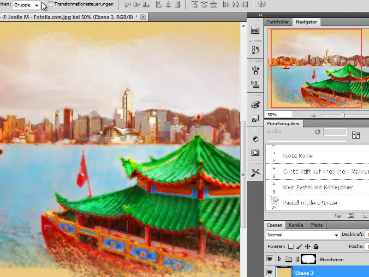
Task: Select the filterebenen layer name
Action: [x=331, y=259]
